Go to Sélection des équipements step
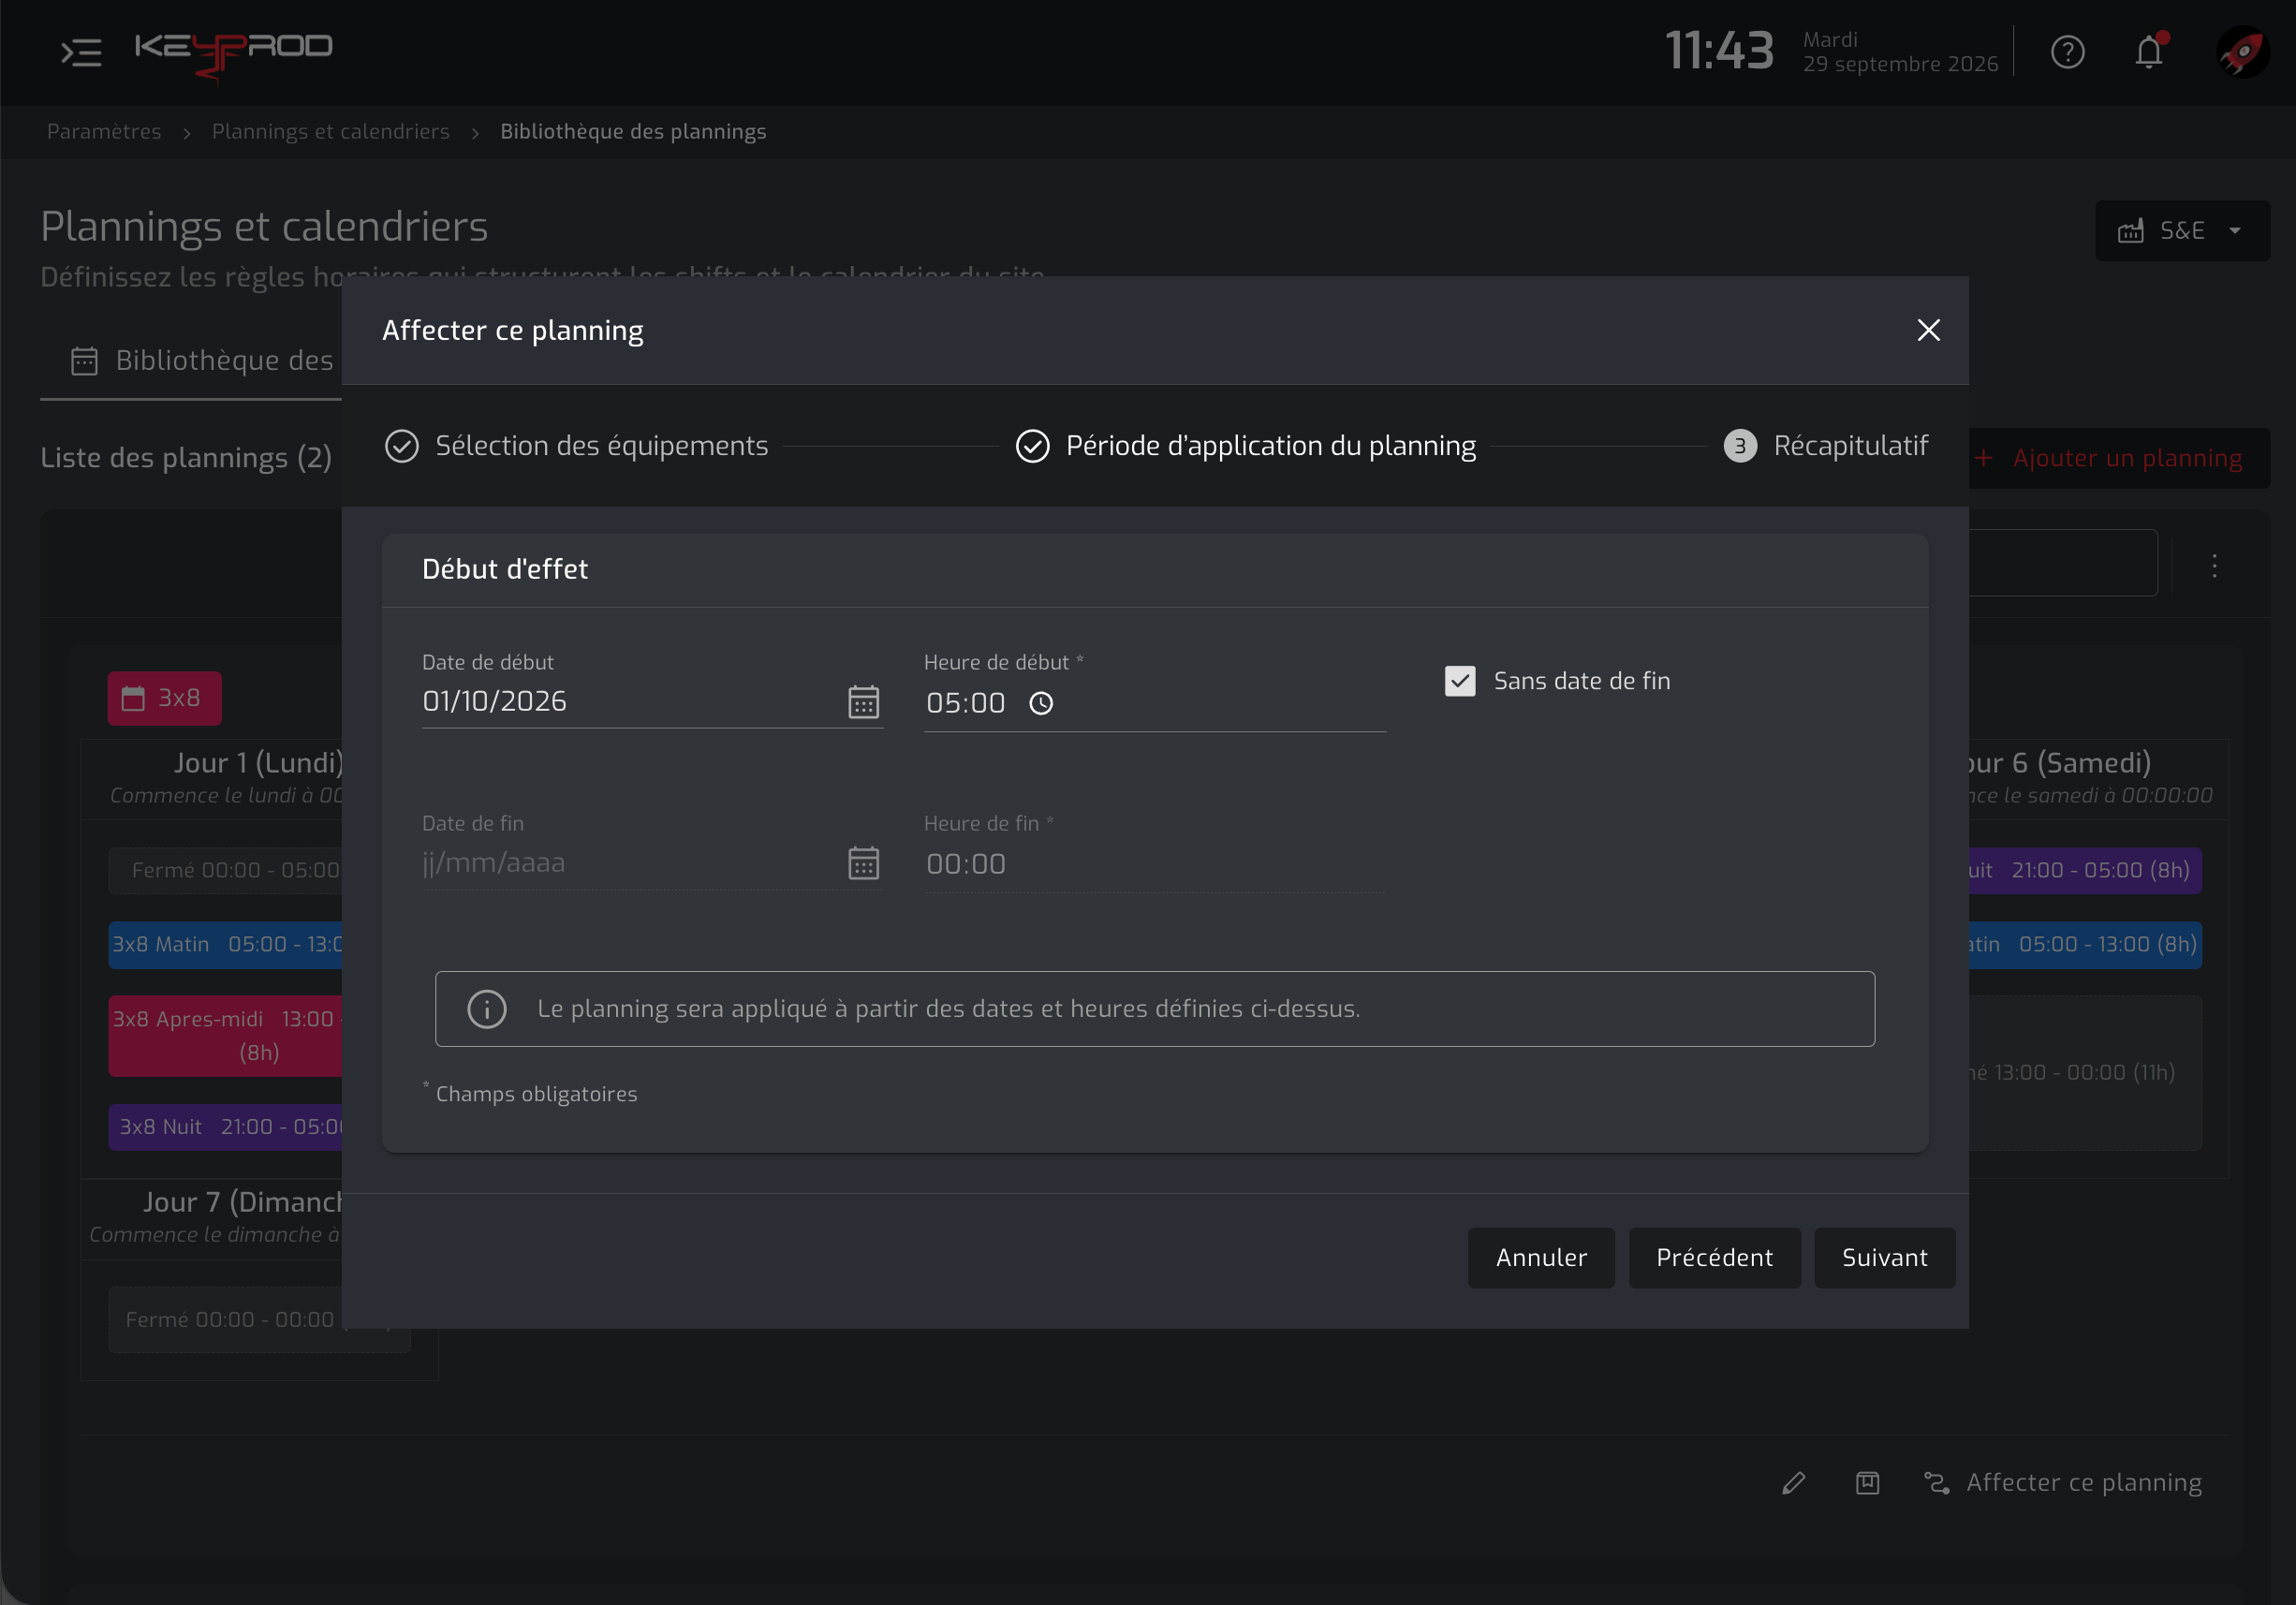The image size is (2296, 1605). pyautogui.click(x=577, y=446)
